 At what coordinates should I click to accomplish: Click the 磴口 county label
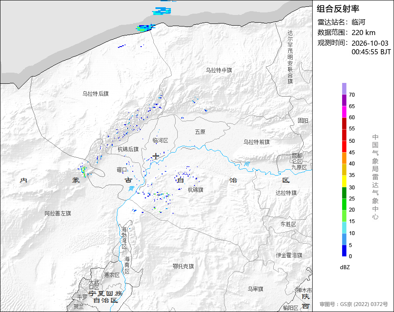point(122,170)
